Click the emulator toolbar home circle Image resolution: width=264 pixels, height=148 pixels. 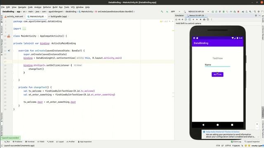click(x=197, y=19)
